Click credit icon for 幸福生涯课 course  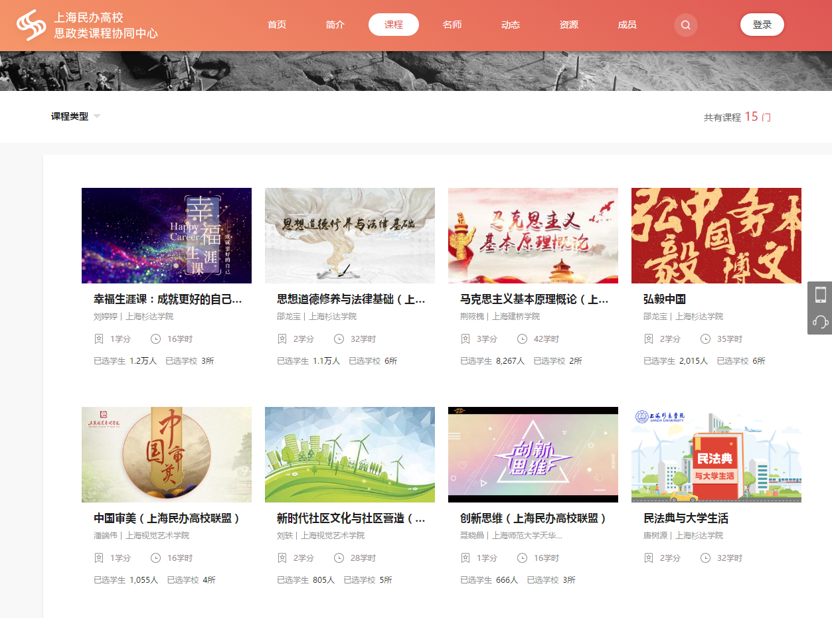[x=99, y=339]
